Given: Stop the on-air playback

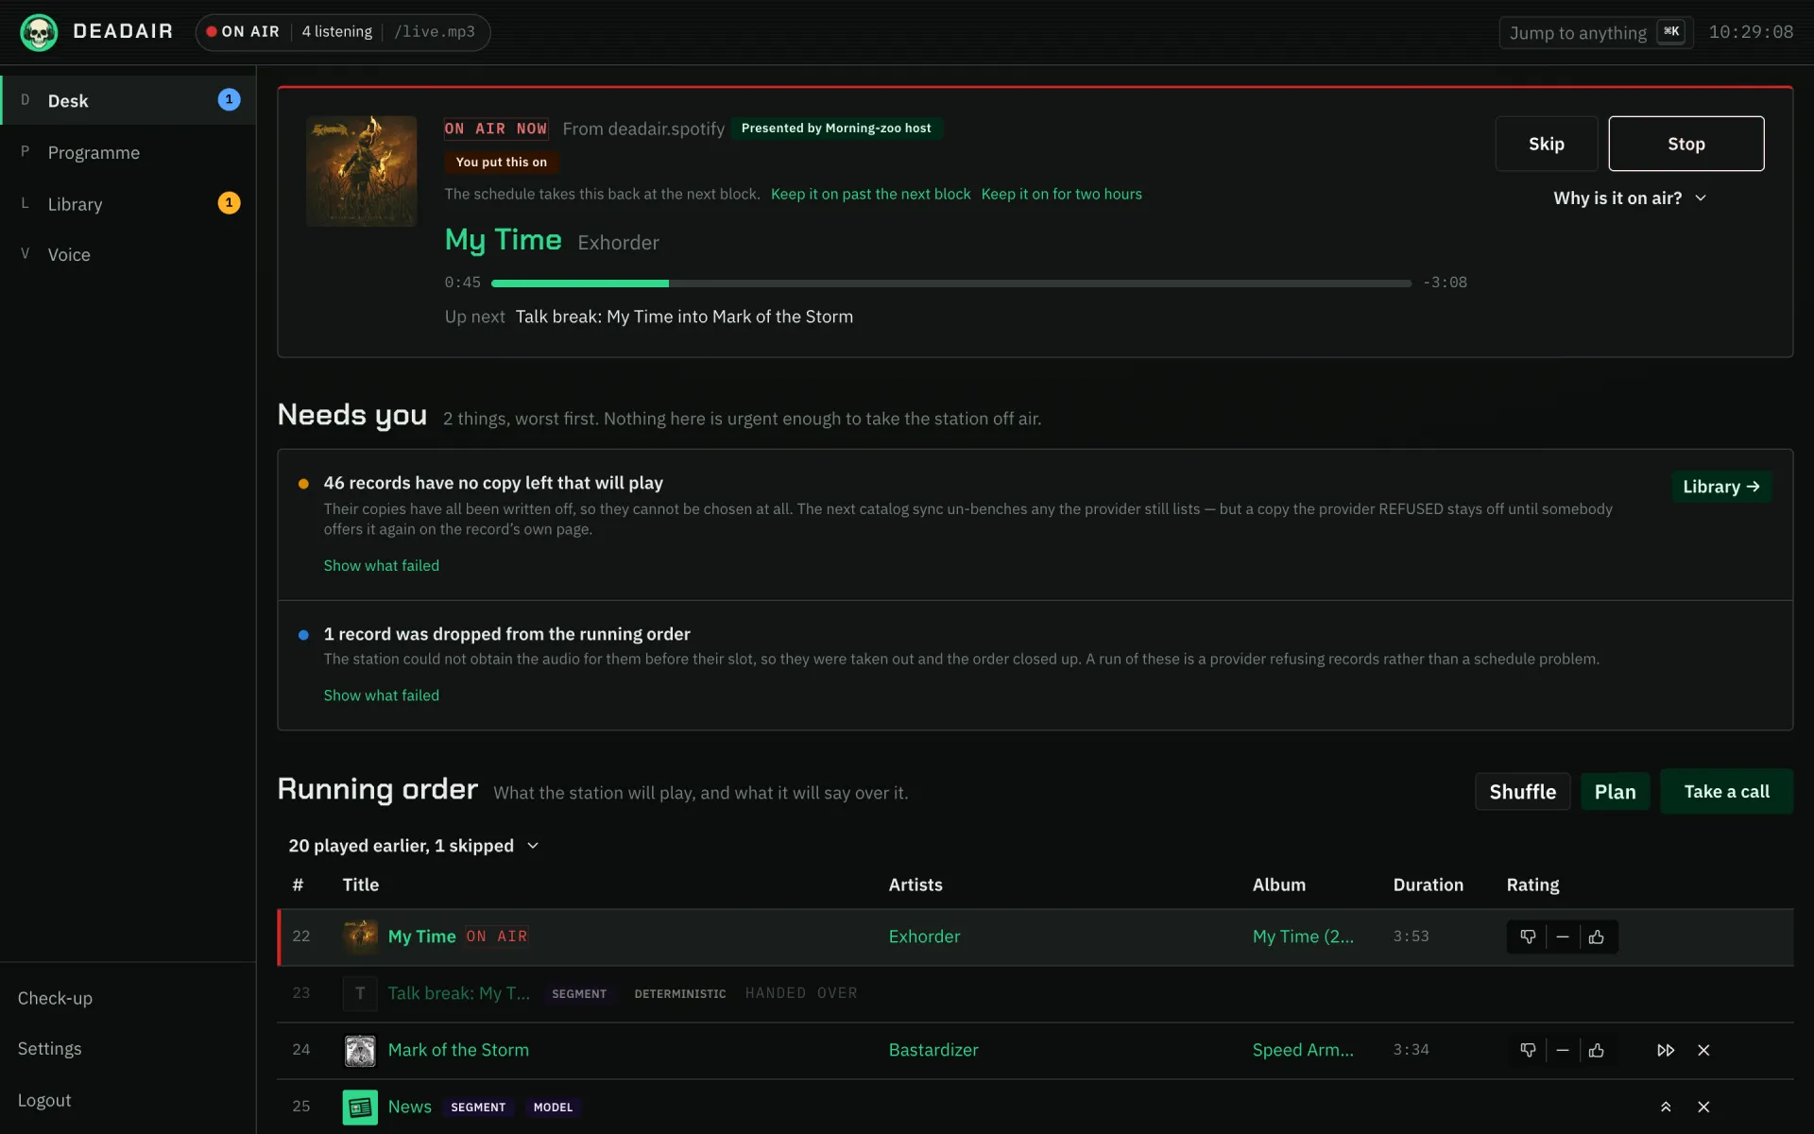Looking at the screenshot, I should (1686, 144).
